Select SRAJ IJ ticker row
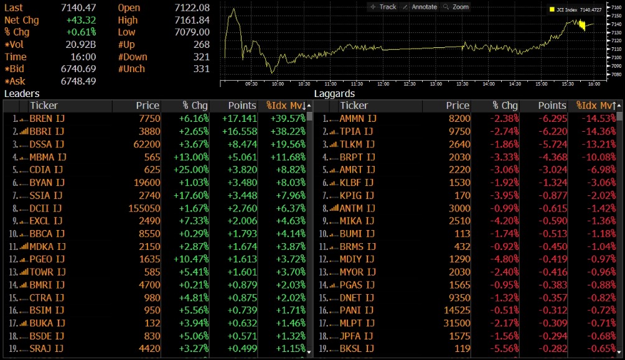Screen dimensions: 625x360 click(156, 348)
